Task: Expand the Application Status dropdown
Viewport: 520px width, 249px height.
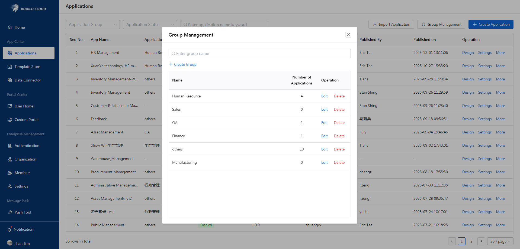Action: pyautogui.click(x=150, y=25)
